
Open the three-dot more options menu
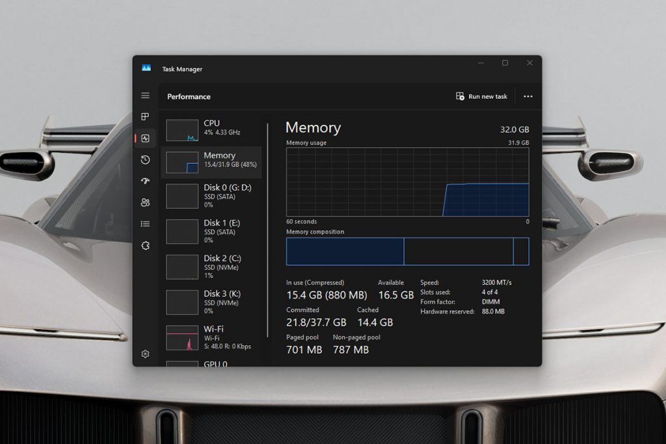click(528, 96)
